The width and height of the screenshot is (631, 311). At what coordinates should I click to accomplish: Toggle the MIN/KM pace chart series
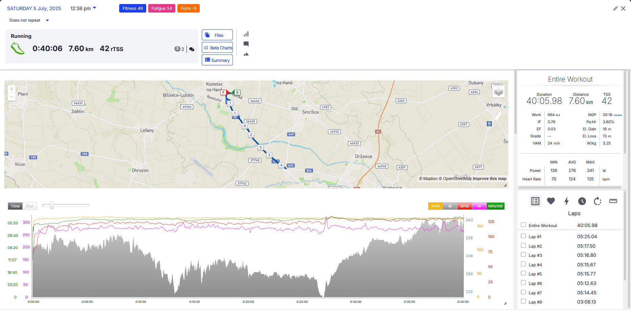[x=495, y=206]
